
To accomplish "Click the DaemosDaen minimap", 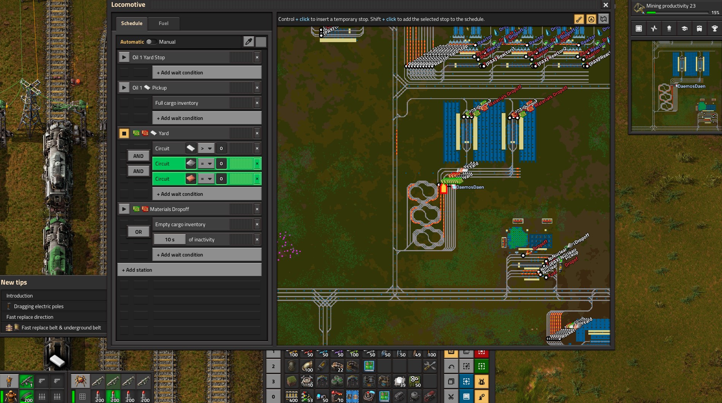I will (676, 87).
